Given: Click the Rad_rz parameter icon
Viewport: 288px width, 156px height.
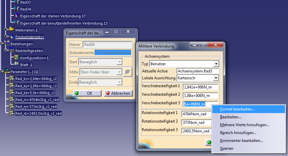Looking at the screenshot, I should pos(11,113).
